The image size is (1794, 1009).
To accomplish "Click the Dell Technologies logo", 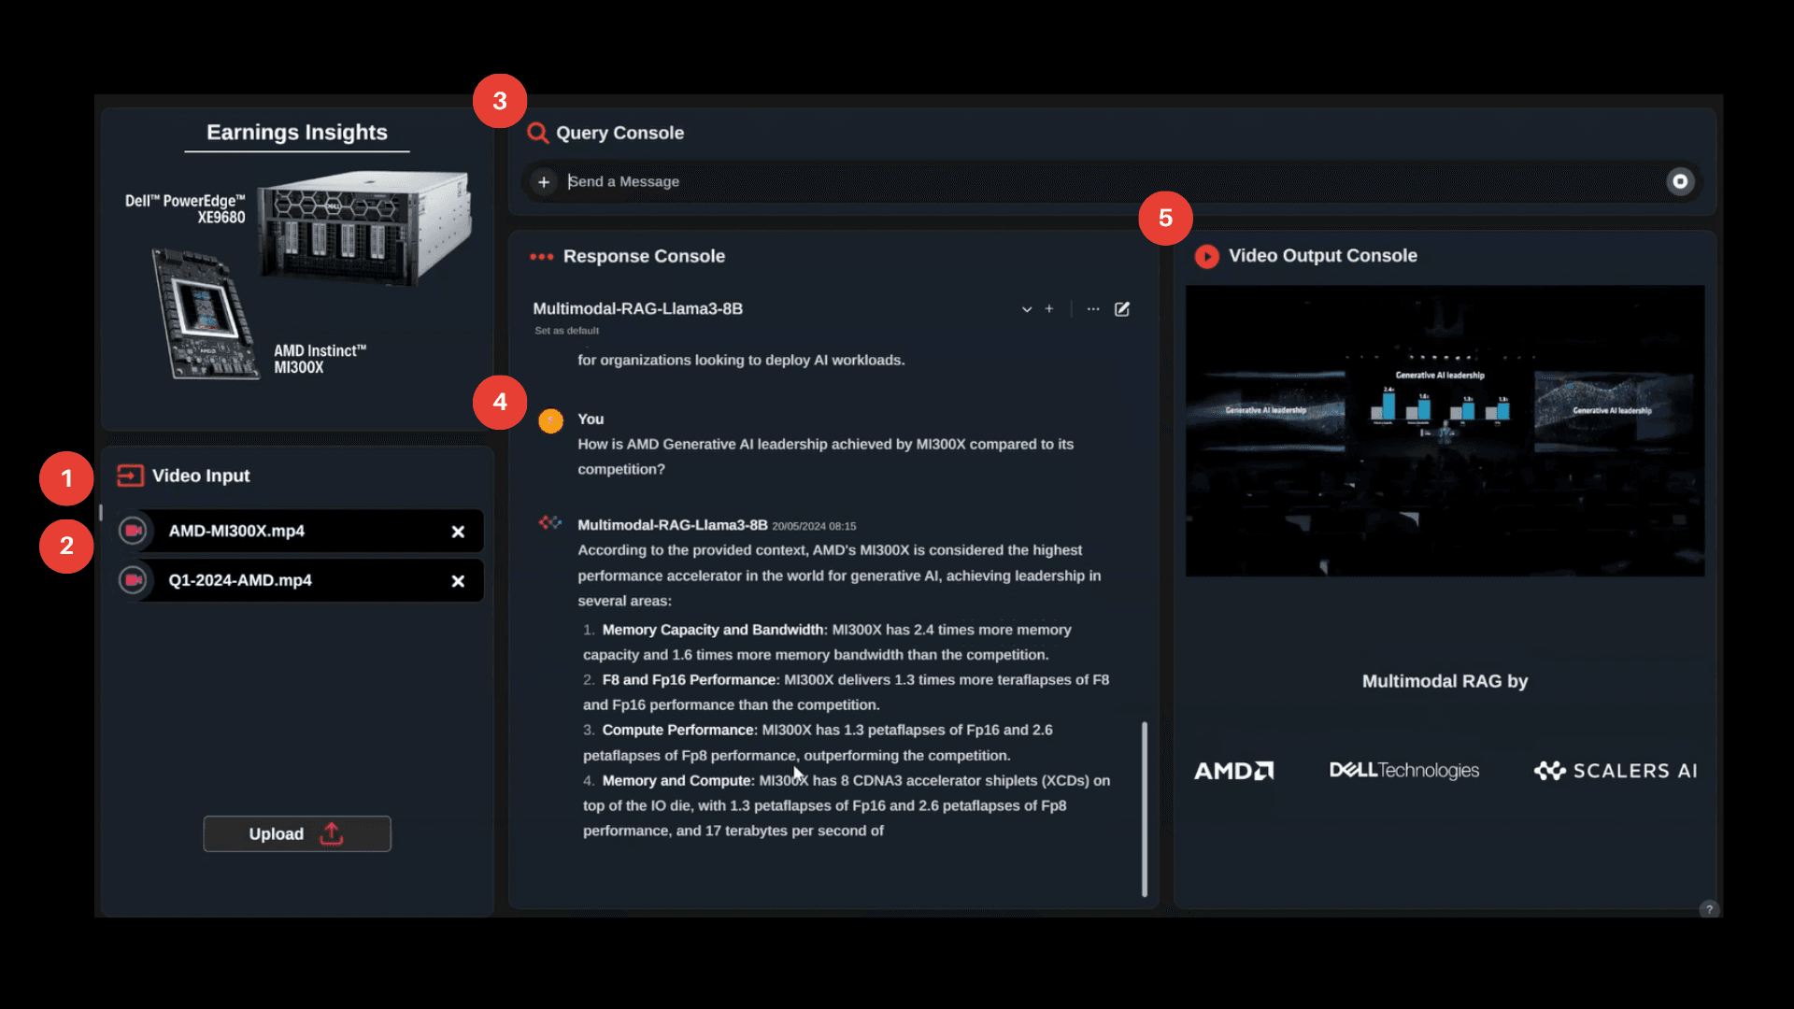I will pos(1404,770).
